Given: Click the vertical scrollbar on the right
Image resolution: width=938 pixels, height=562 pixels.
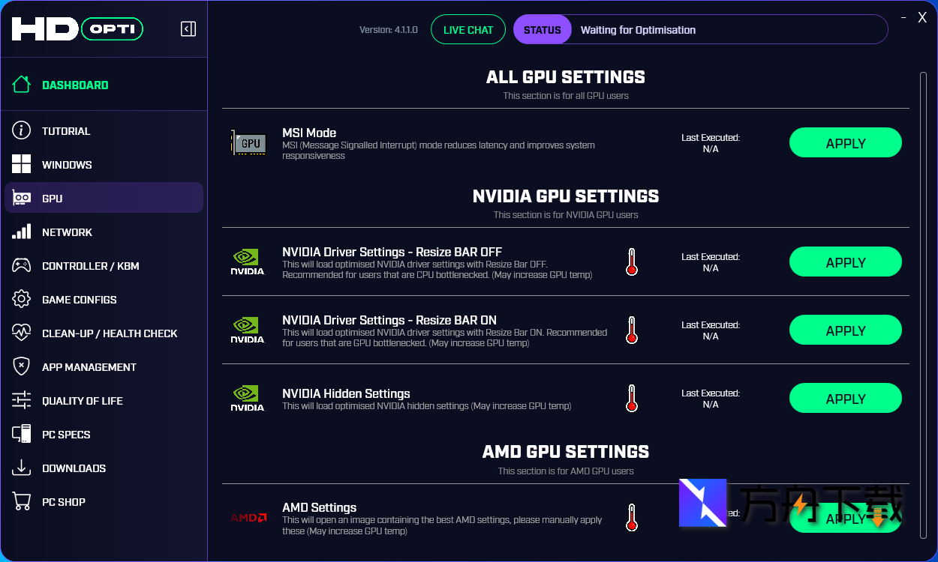Looking at the screenshot, I should pyautogui.click(x=923, y=300).
